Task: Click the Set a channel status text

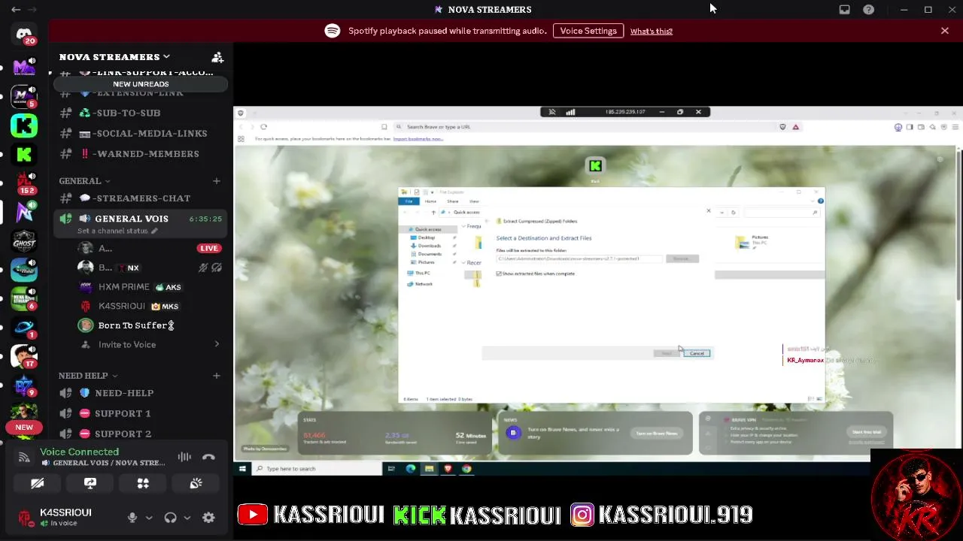Action: point(112,231)
